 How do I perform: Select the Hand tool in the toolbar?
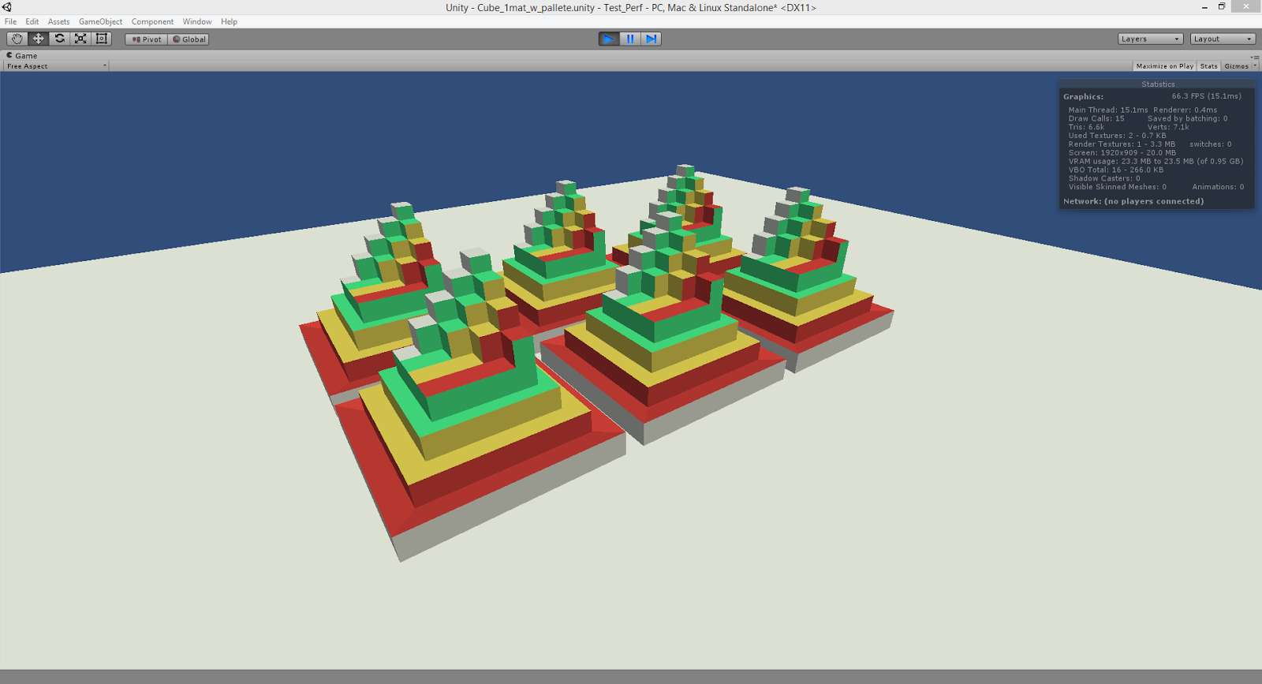[x=17, y=39]
